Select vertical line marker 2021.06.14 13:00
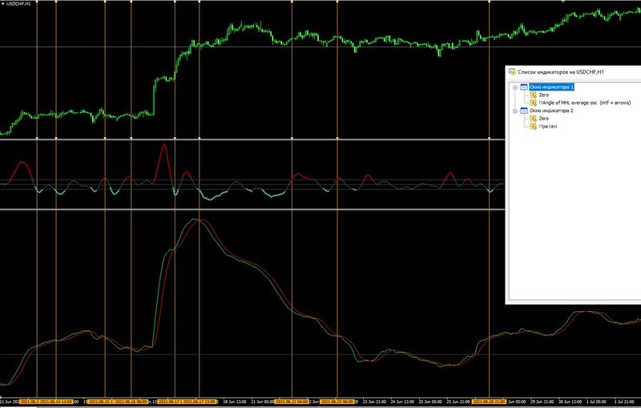The image size is (641, 408). click(x=56, y=402)
